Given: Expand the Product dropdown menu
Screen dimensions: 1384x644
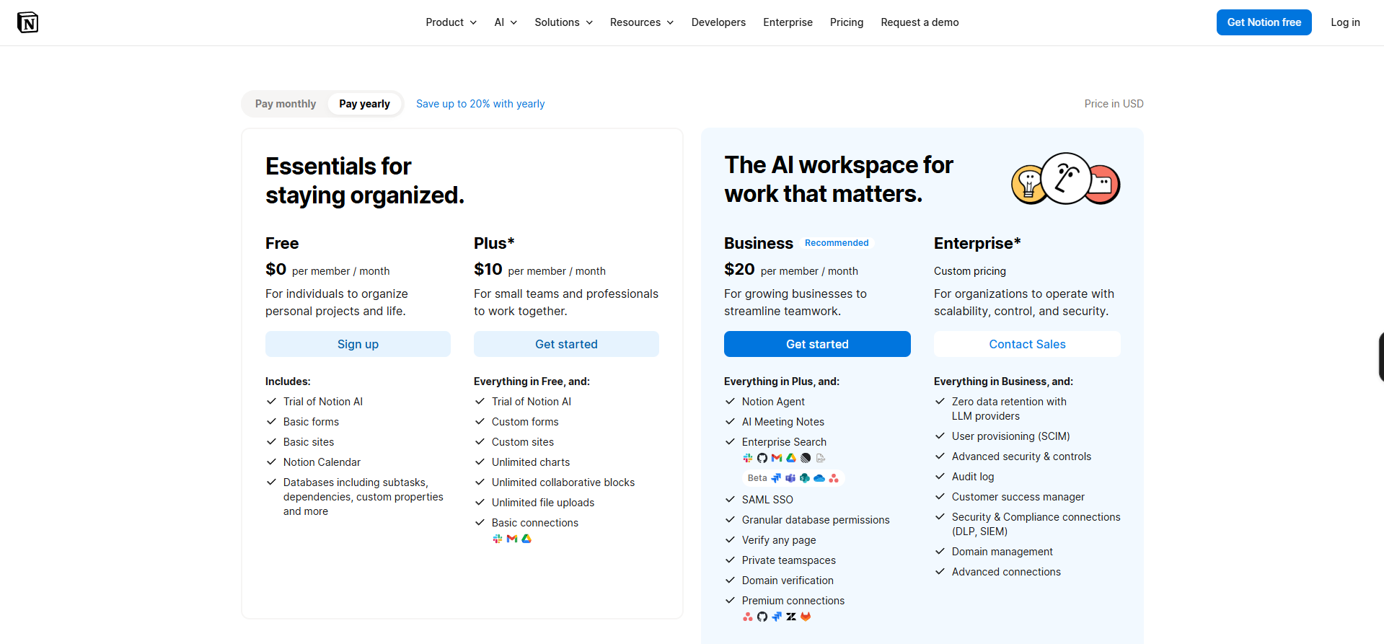Looking at the screenshot, I should (x=451, y=22).
